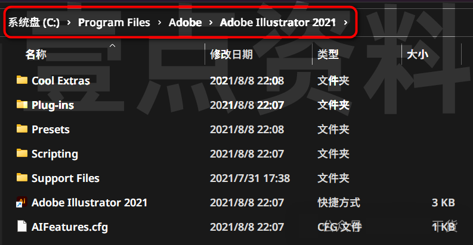
Task: Go to Adobe folder in address bar
Action: (x=186, y=23)
